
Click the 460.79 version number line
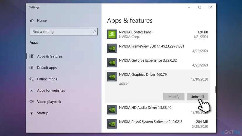(124, 84)
